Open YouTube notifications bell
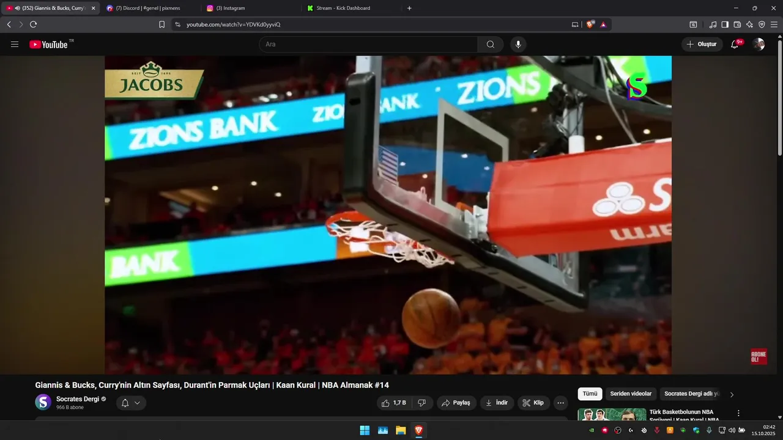 735,44
